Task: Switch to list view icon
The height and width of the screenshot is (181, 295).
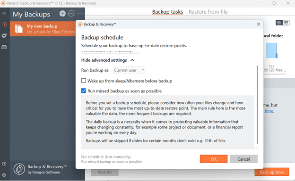Action: tap(286, 23)
